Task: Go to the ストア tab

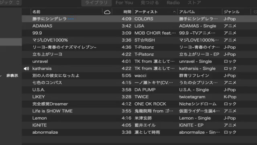Action: point(194,3)
